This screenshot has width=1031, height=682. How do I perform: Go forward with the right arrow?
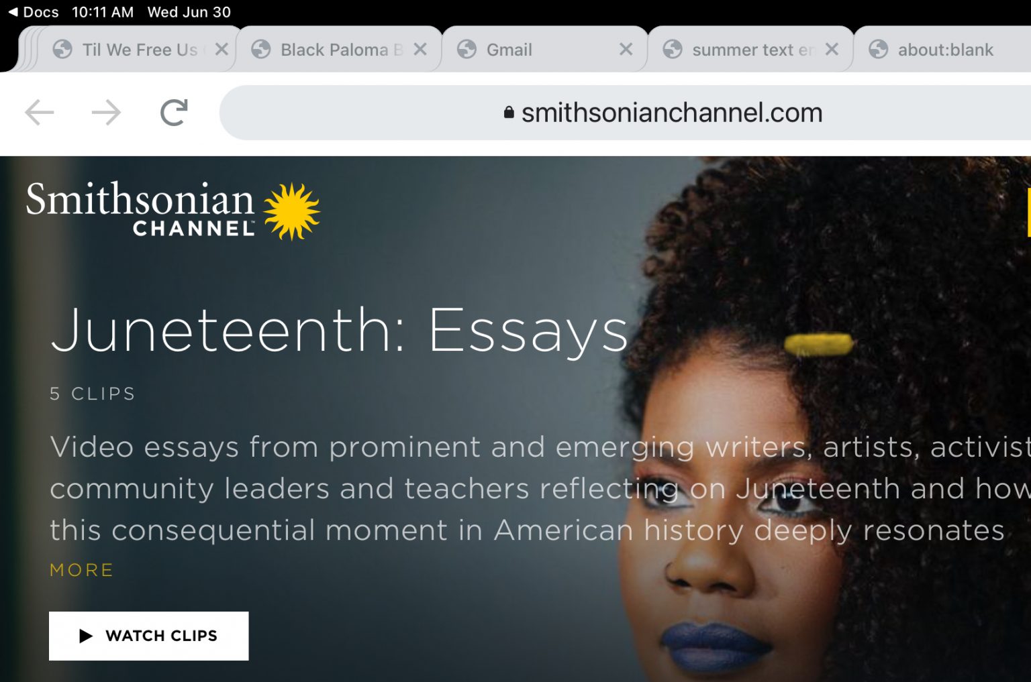pos(107,112)
